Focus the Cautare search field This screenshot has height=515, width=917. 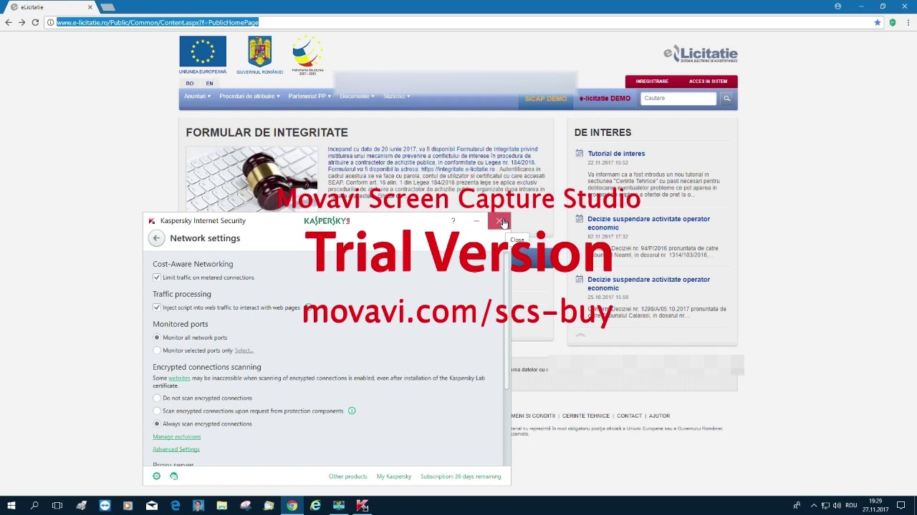tap(678, 99)
